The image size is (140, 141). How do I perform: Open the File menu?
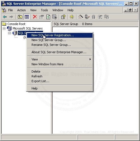click(x=10, y=10)
